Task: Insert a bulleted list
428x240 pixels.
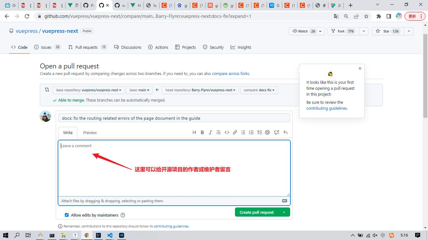Action: click(243, 132)
